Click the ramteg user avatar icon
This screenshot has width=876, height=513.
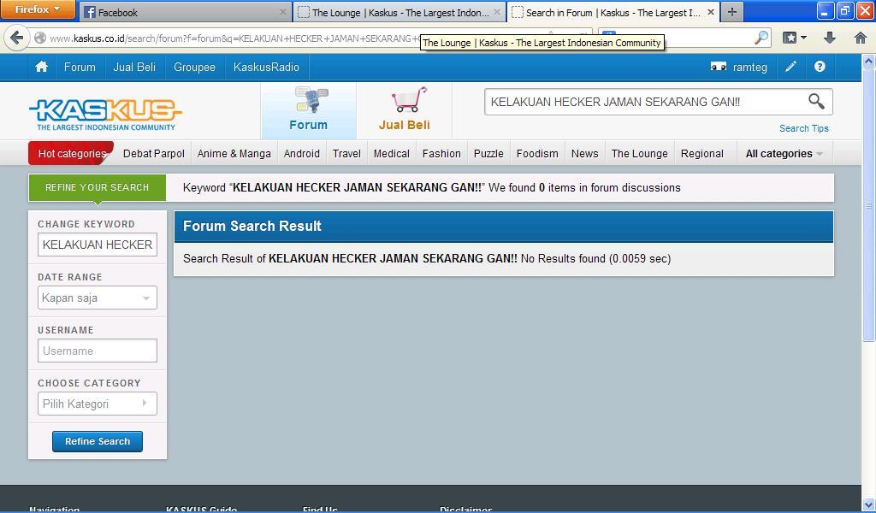718,67
